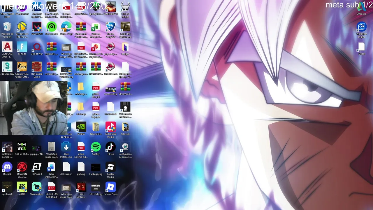Open the PokeXGames shortcut
The width and height of the screenshot is (373, 210).
pyautogui.click(x=110, y=69)
